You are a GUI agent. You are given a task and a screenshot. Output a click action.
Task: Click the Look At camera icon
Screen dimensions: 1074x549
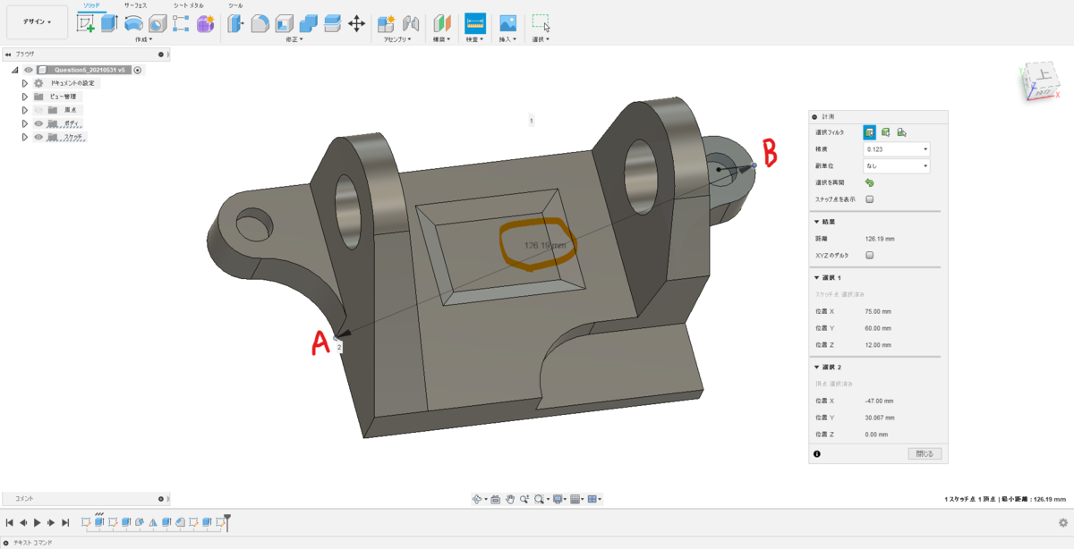[x=496, y=499]
